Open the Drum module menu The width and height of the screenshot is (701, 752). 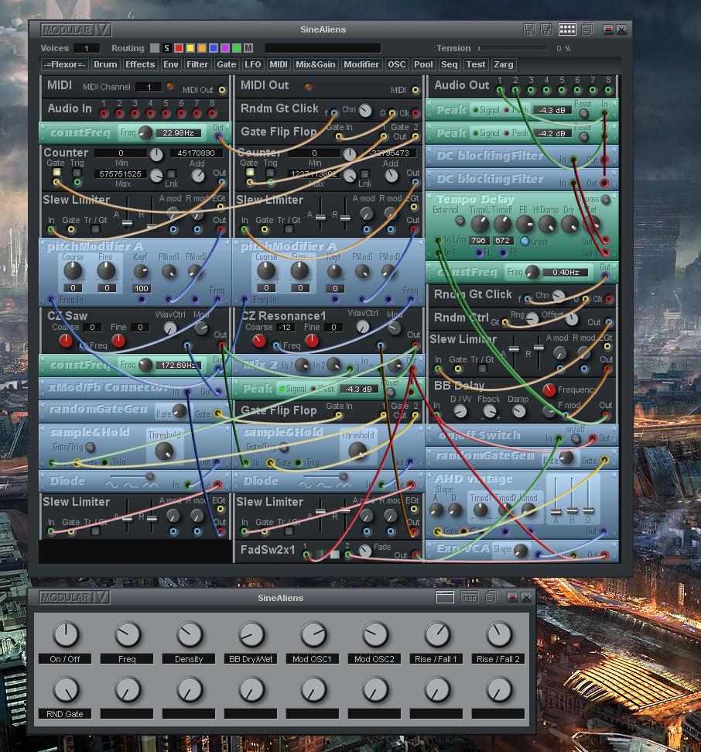[105, 64]
